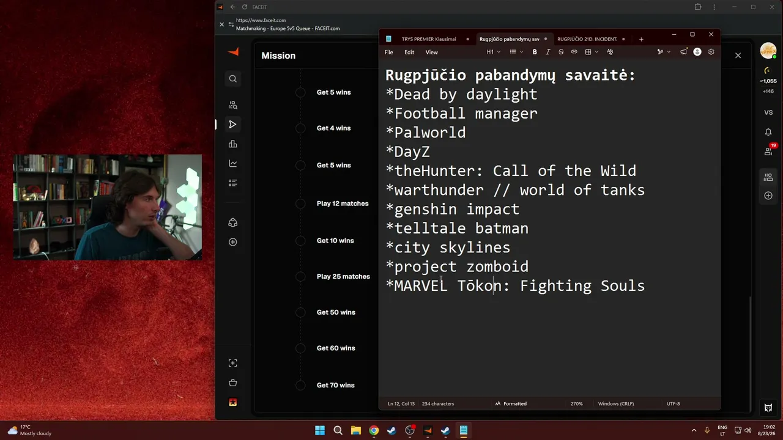Image resolution: width=783 pixels, height=440 pixels.
Task: Open FACEIT search in the left sidebar
Action: point(232,79)
